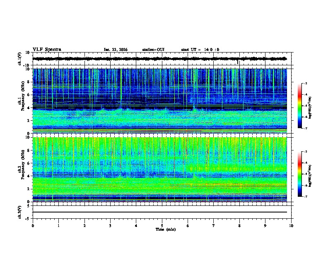Click the "Time (min)" axis label
The height and width of the screenshot is (253, 328).
166,229
